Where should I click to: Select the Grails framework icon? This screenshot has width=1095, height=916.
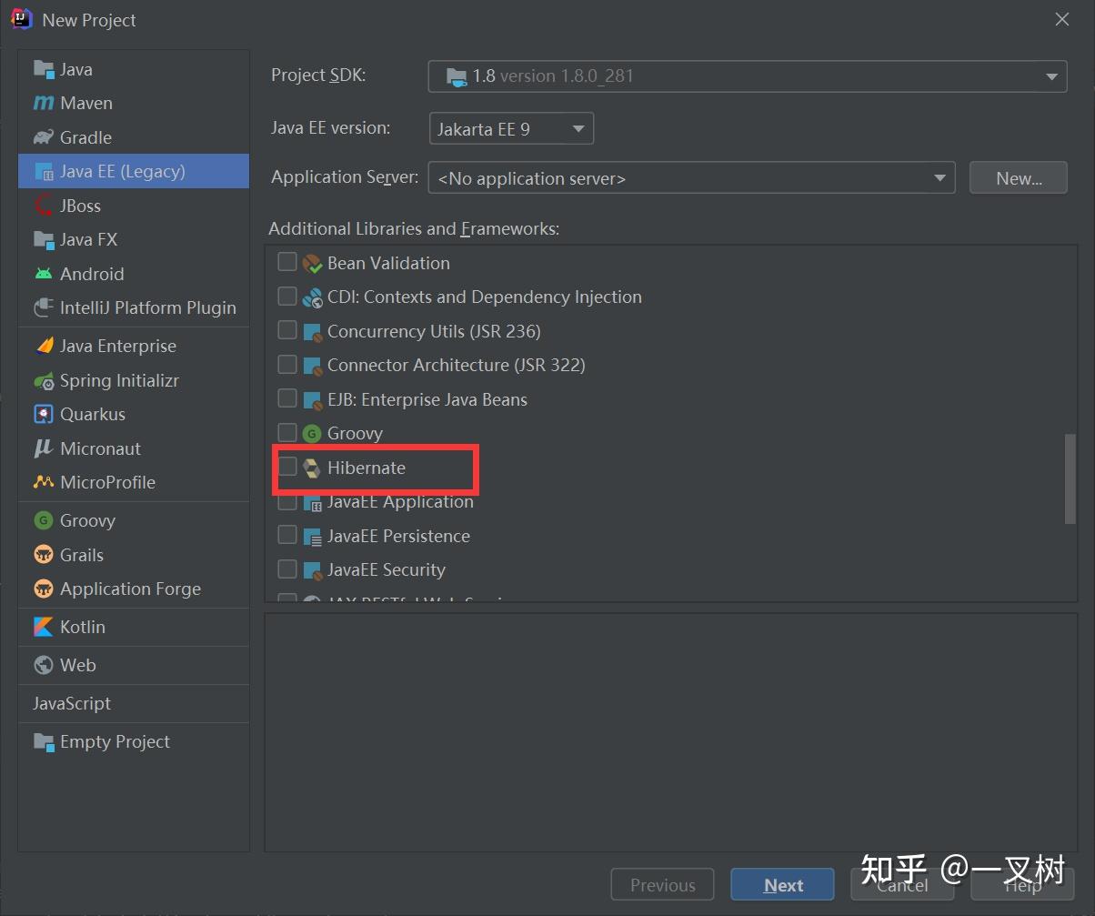coord(43,554)
